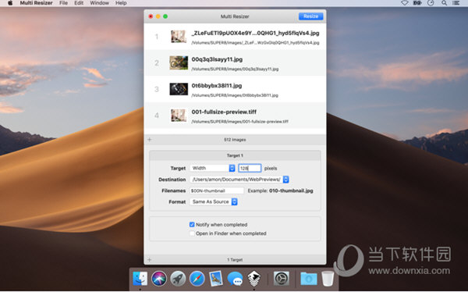The height and width of the screenshot is (292, 468).
Task: Click the Spotlight search icon
Action: click(x=444, y=3)
